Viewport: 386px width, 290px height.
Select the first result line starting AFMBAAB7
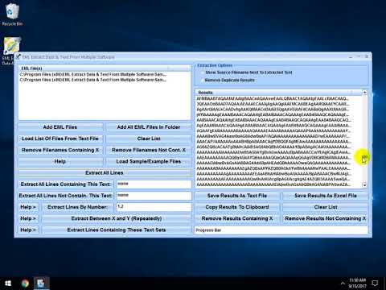coord(273,98)
